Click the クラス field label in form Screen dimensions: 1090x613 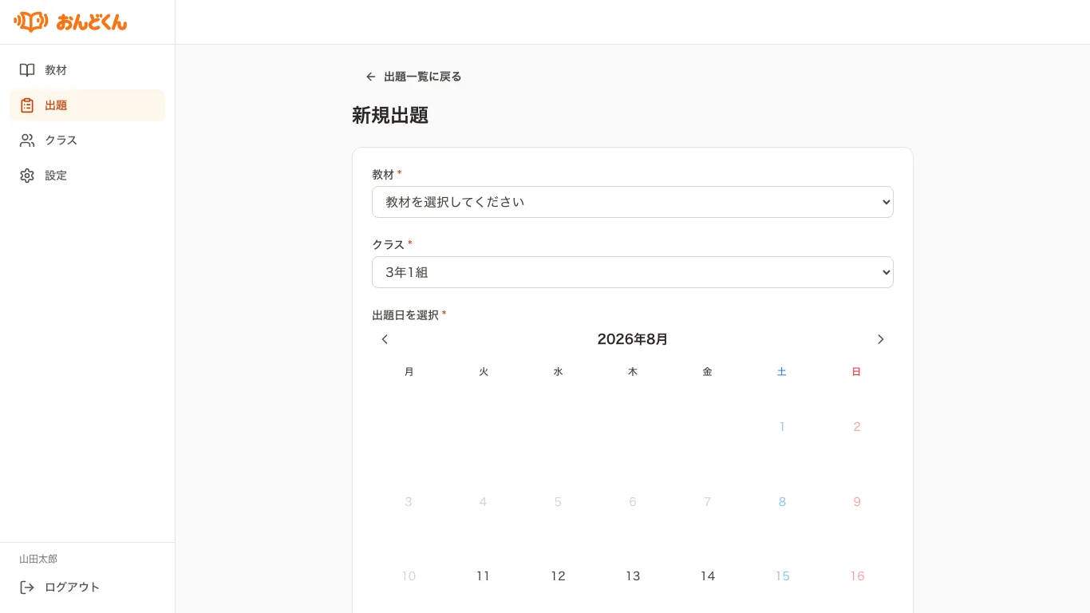tap(389, 245)
